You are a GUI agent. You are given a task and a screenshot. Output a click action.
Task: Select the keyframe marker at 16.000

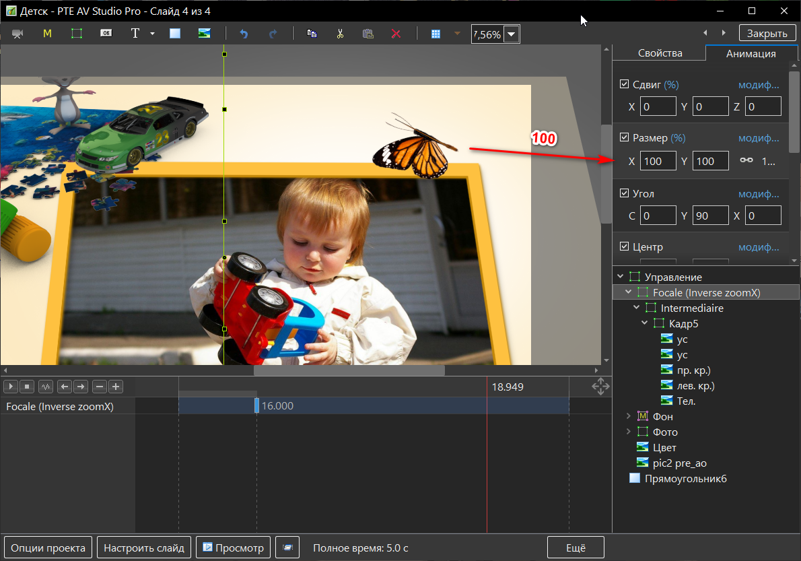tap(256, 405)
